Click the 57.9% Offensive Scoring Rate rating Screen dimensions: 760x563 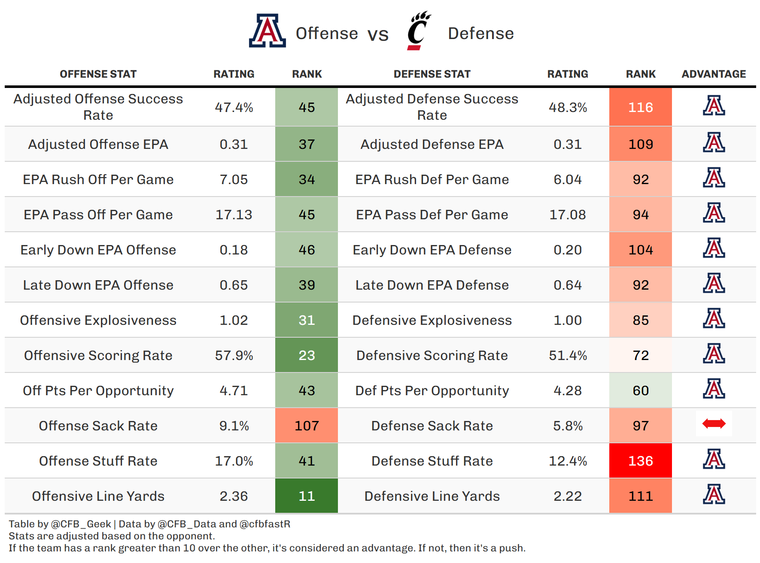[x=234, y=355]
